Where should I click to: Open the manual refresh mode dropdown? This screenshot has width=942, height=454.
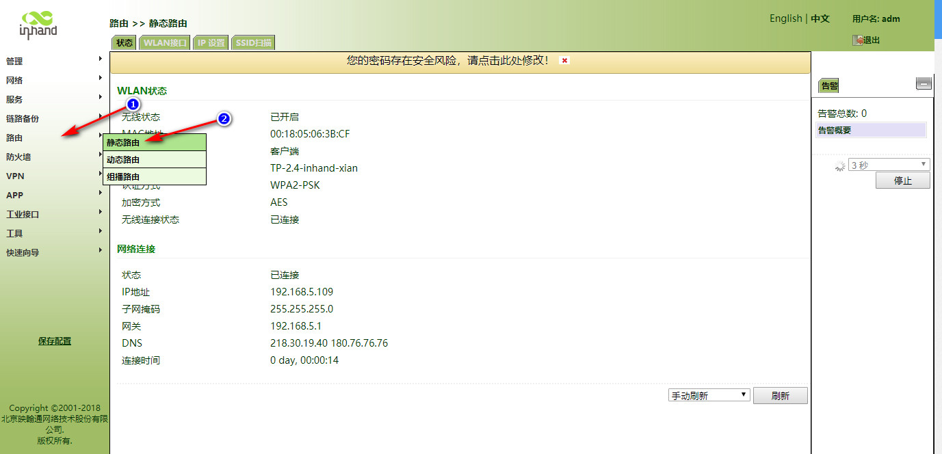(709, 396)
